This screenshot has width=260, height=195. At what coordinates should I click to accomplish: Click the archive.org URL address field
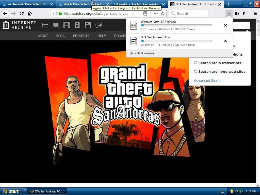[x=99, y=14]
